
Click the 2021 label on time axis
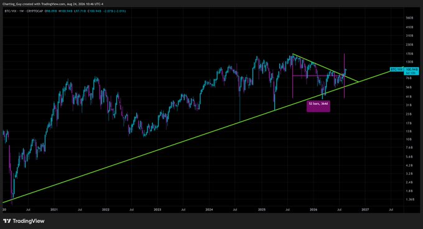point(54,209)
